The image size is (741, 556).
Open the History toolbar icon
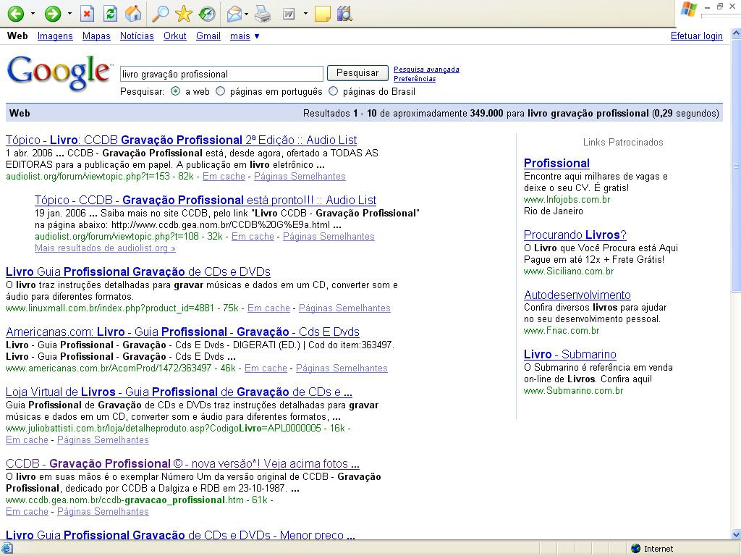(x=206, y=14)
